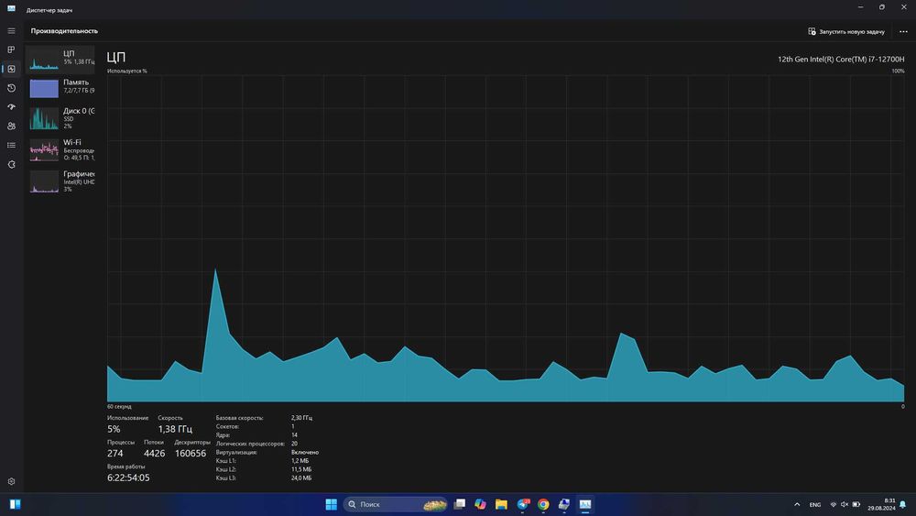This screenshot has width=916, height=516.
Task: Click the 12th Gen Intel Core i7-12700H label
Action: (x=841, y=59)
